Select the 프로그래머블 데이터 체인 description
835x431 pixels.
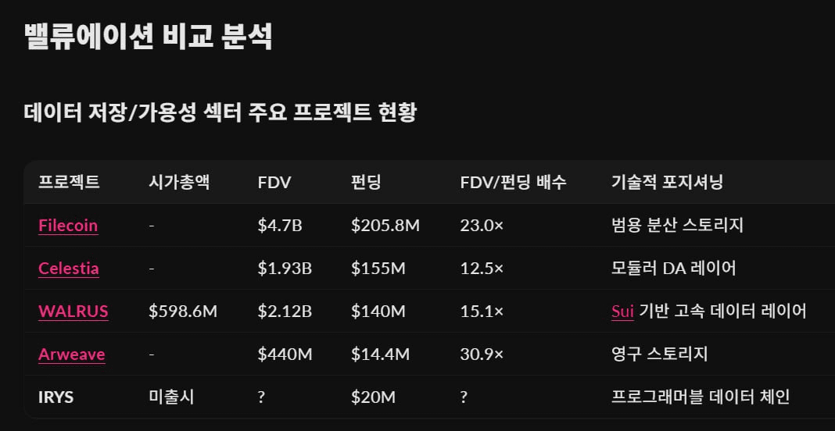pos(701,397)
